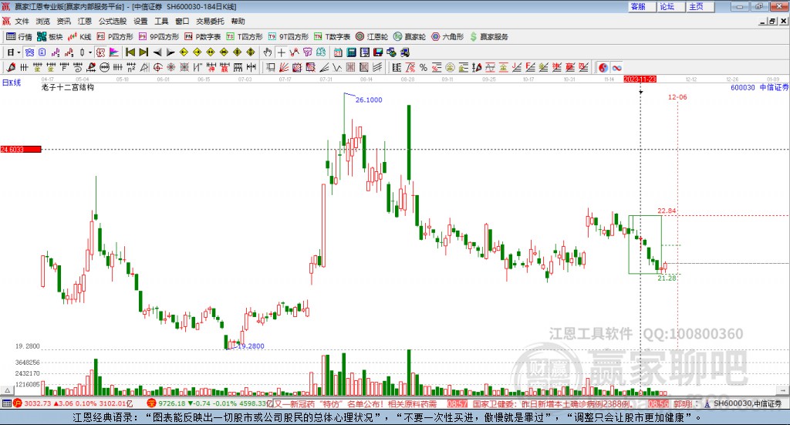Open the 设置 menu
Viewport: 790px width, 425px height.
[140, 21]
